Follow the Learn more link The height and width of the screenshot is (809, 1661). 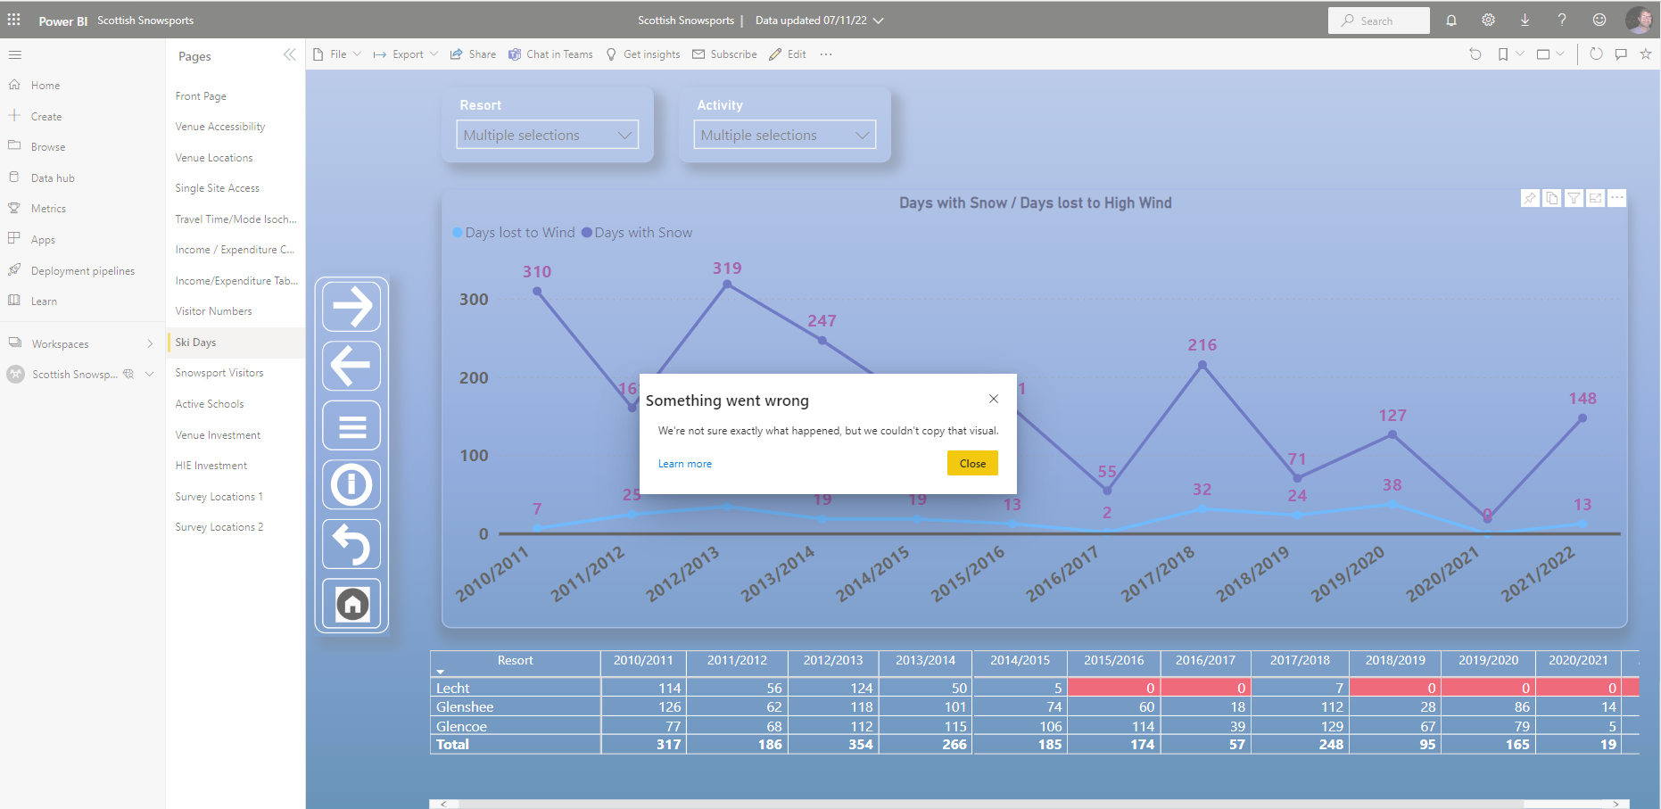(685, 464)
